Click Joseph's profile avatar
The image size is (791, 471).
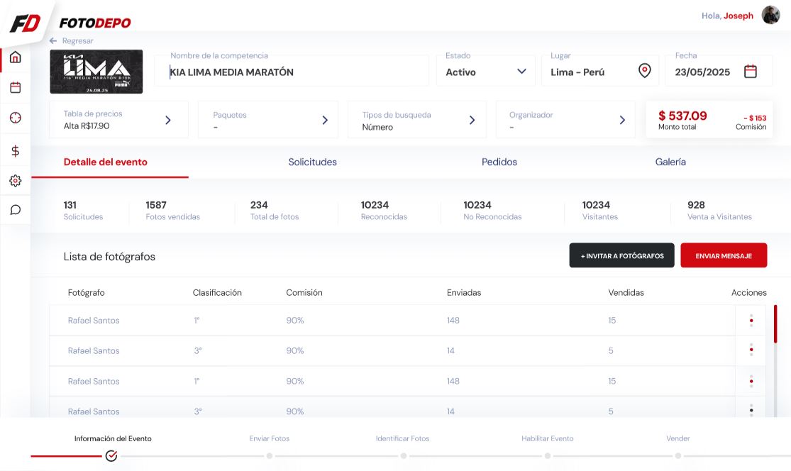click(x=770, y=15)
